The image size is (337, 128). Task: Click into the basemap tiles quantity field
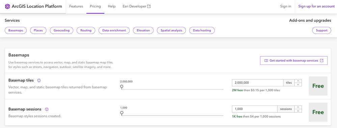pyautogui.click(x=258, y=83)
